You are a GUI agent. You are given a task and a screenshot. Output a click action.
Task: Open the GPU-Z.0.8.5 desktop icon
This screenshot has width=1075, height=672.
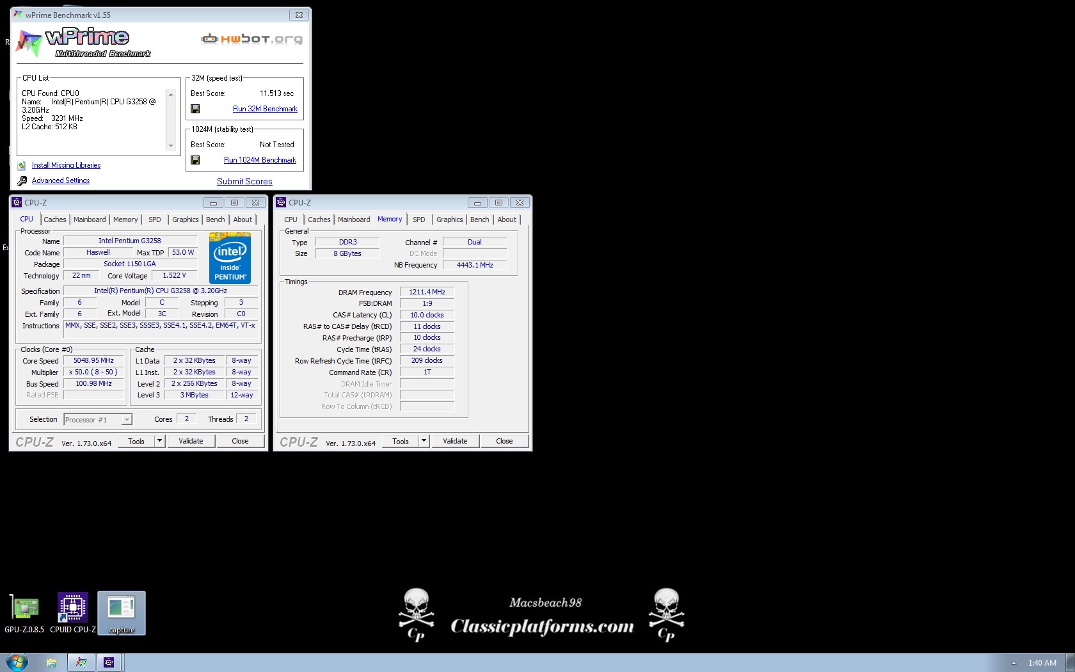(x=24, y=613)
